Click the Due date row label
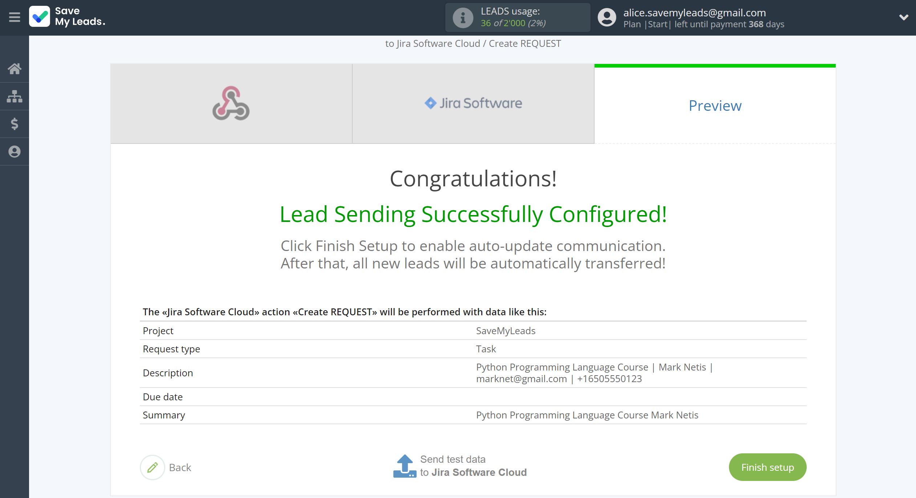The height and width of the screenshot is (498, 916). tap(163, 397)
